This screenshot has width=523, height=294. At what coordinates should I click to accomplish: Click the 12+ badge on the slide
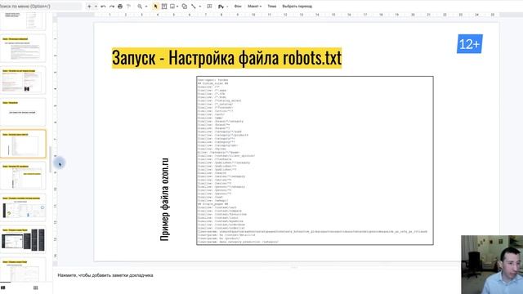(x=470, y=43)
